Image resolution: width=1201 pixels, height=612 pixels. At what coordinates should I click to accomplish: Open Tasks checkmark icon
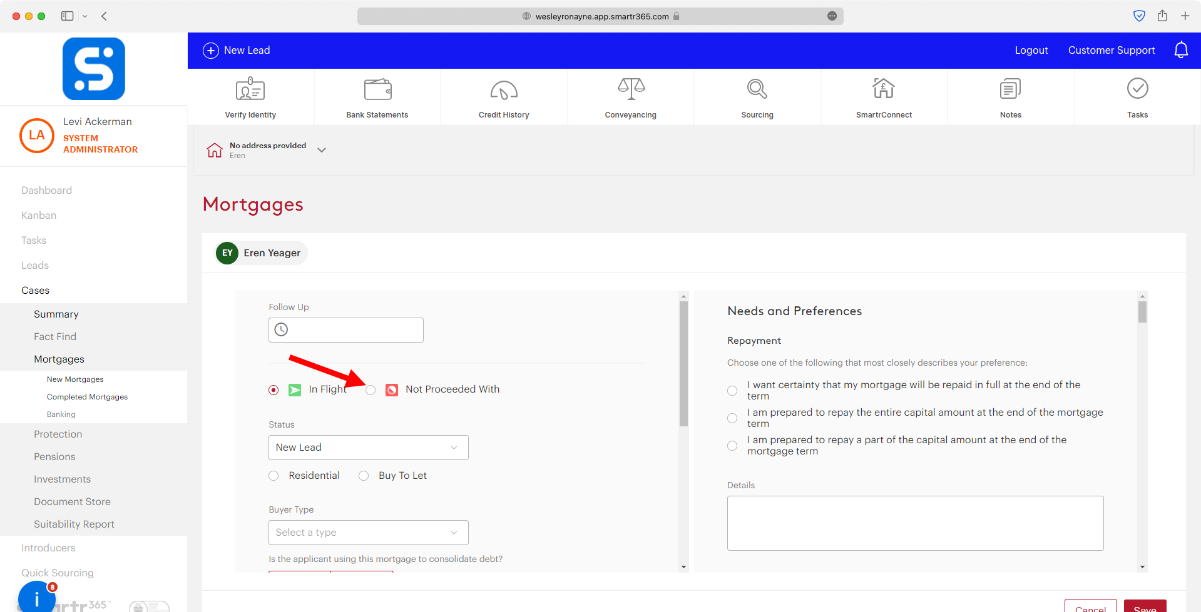pos(1138,88)
